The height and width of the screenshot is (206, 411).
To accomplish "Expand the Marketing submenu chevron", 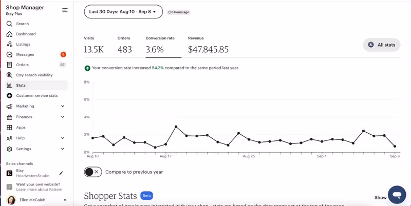I will pyautogui.click(x=63, y=106).
